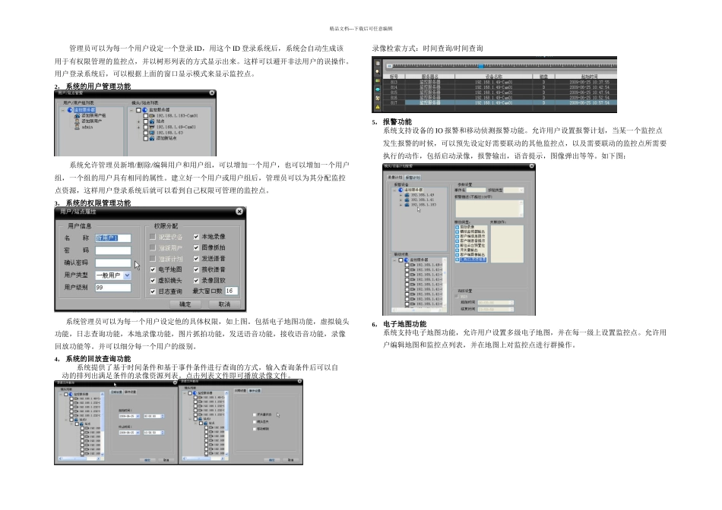Click the 名称 input field

click(x=113, y=238)
